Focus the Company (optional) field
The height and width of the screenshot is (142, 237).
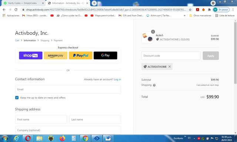(x=68, y=130)
